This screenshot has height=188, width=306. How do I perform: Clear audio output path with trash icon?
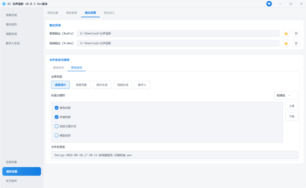coord(296,33)
